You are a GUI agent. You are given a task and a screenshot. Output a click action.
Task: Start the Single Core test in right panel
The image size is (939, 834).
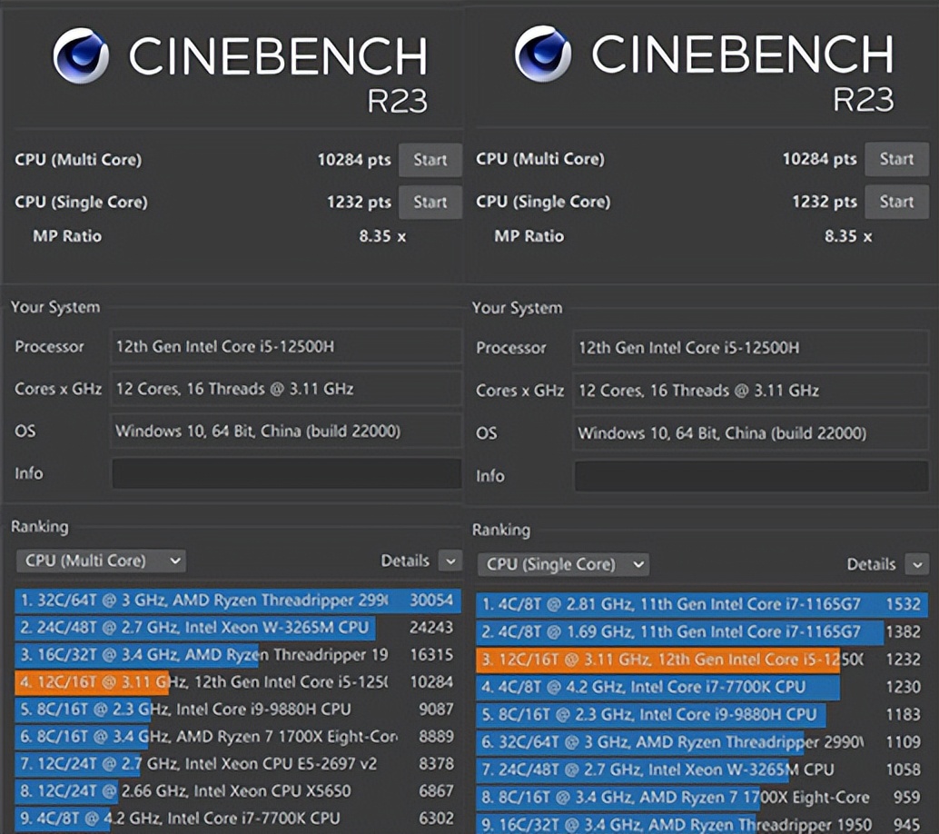(895, 202)
